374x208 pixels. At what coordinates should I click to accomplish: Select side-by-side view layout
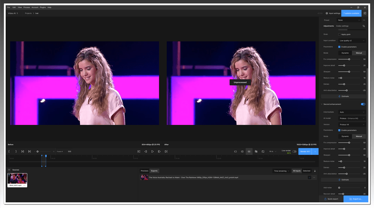[x=249, y=152]
